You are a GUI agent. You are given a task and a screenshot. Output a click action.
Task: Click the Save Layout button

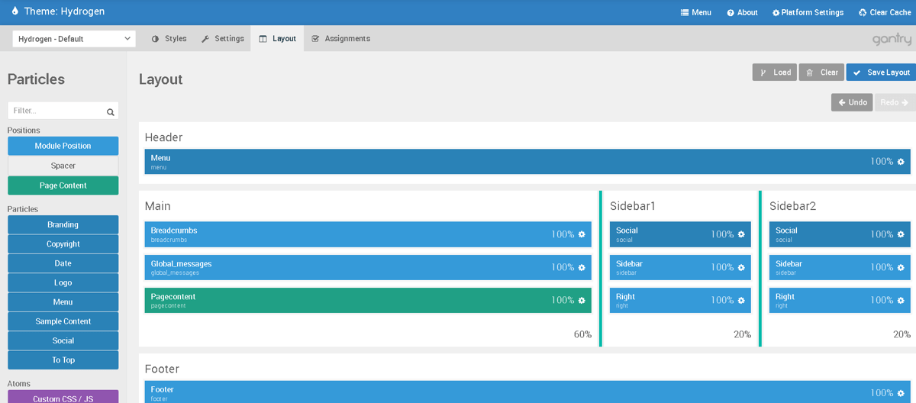tap(881, 73)
